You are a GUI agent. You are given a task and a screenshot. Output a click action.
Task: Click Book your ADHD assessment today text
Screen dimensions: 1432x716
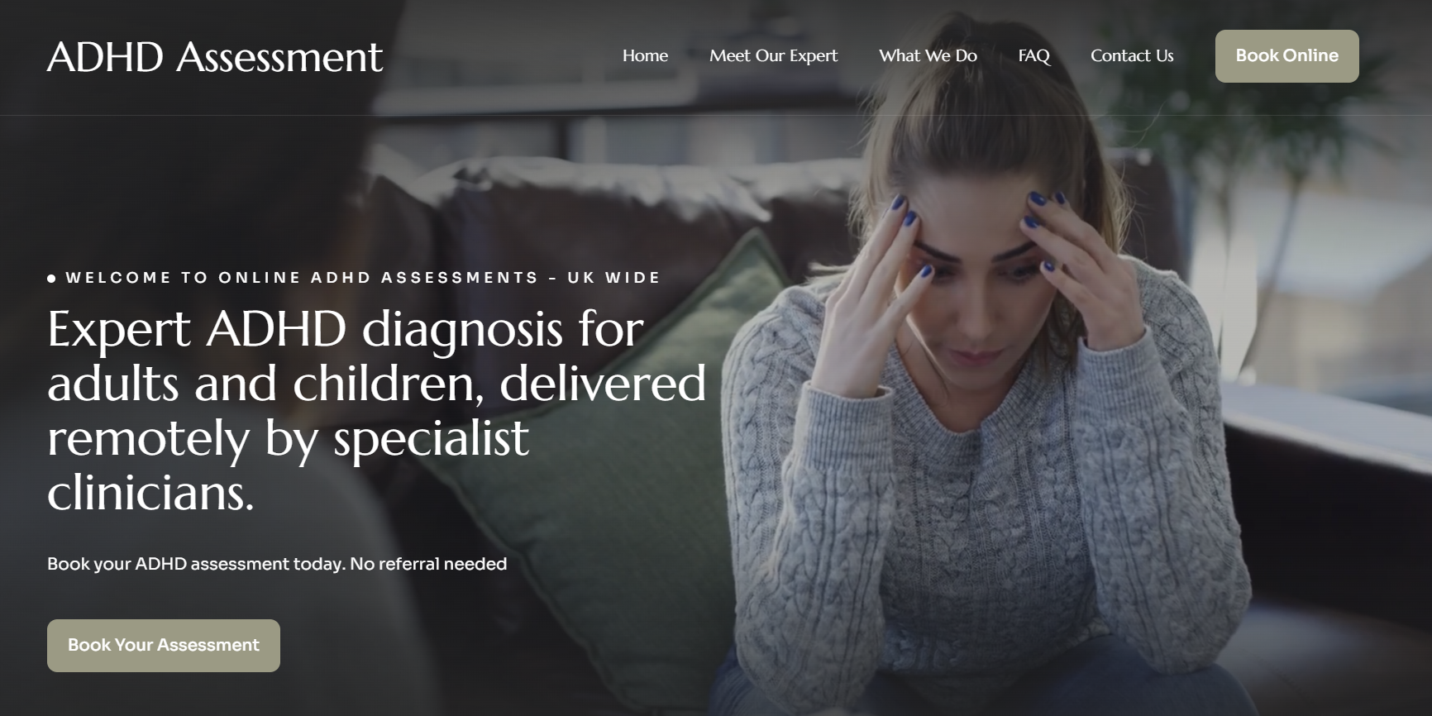click(196, 564)
